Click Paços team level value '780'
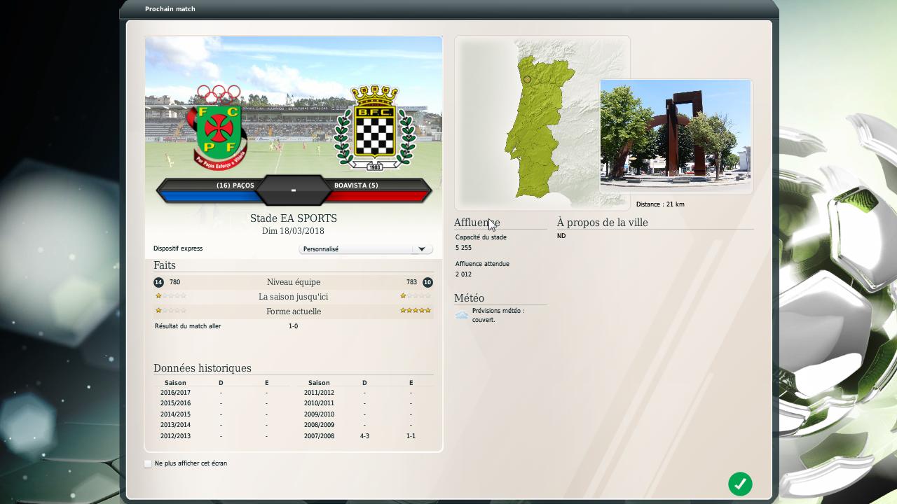 tap(174, 282)
